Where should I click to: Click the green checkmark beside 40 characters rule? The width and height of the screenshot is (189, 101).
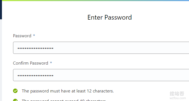click(x=15, y=100)
